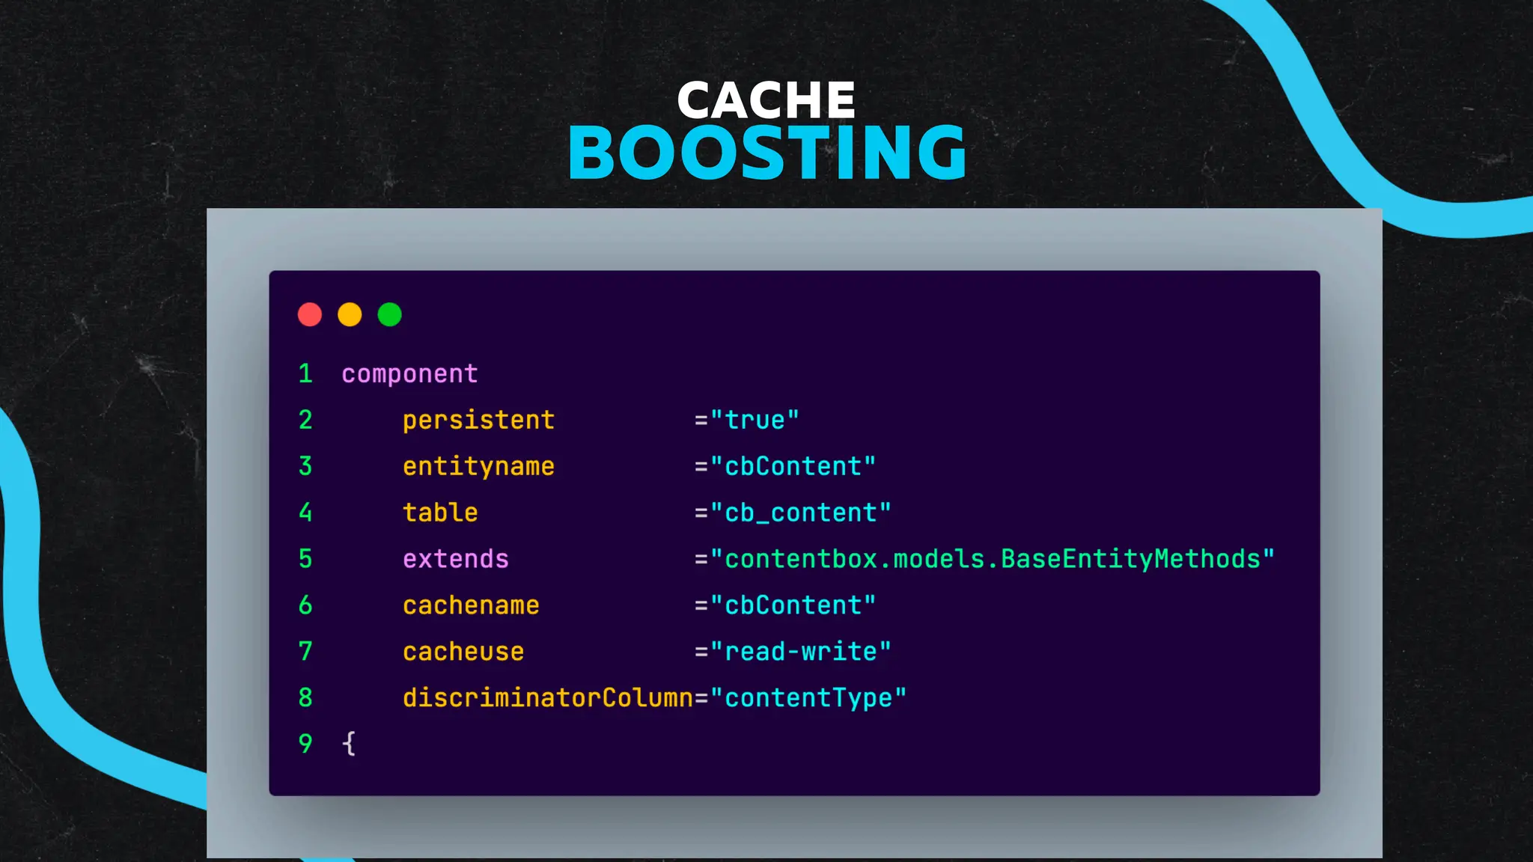Click the 'BOOSTING' heading word
This screenshot has width=1533, height=862.
767,153
